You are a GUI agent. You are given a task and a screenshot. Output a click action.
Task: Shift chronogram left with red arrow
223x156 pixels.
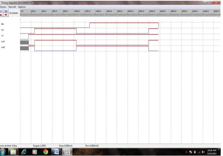[1, 15]
